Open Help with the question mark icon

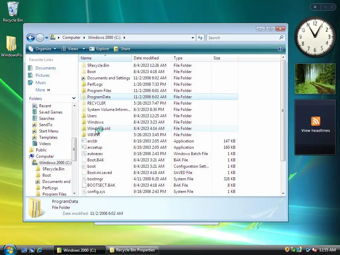280,49
